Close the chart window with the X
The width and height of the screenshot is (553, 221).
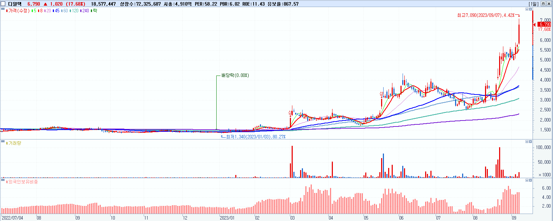(x=549, y=4)
